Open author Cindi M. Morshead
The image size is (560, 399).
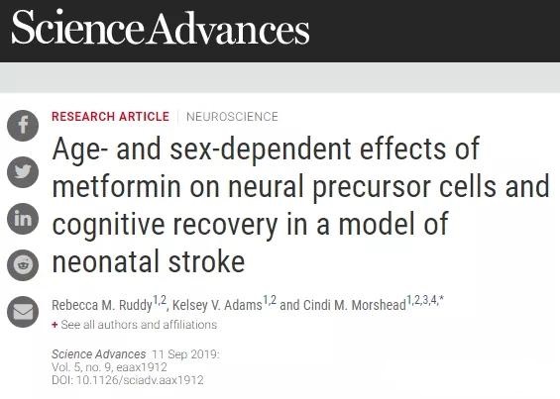[355, 305]
